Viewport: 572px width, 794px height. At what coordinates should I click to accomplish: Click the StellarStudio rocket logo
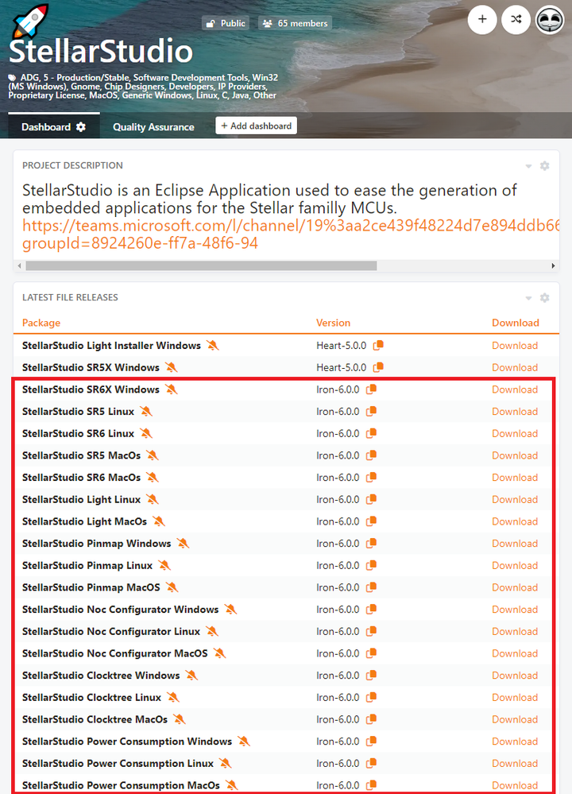click(30, 20)
